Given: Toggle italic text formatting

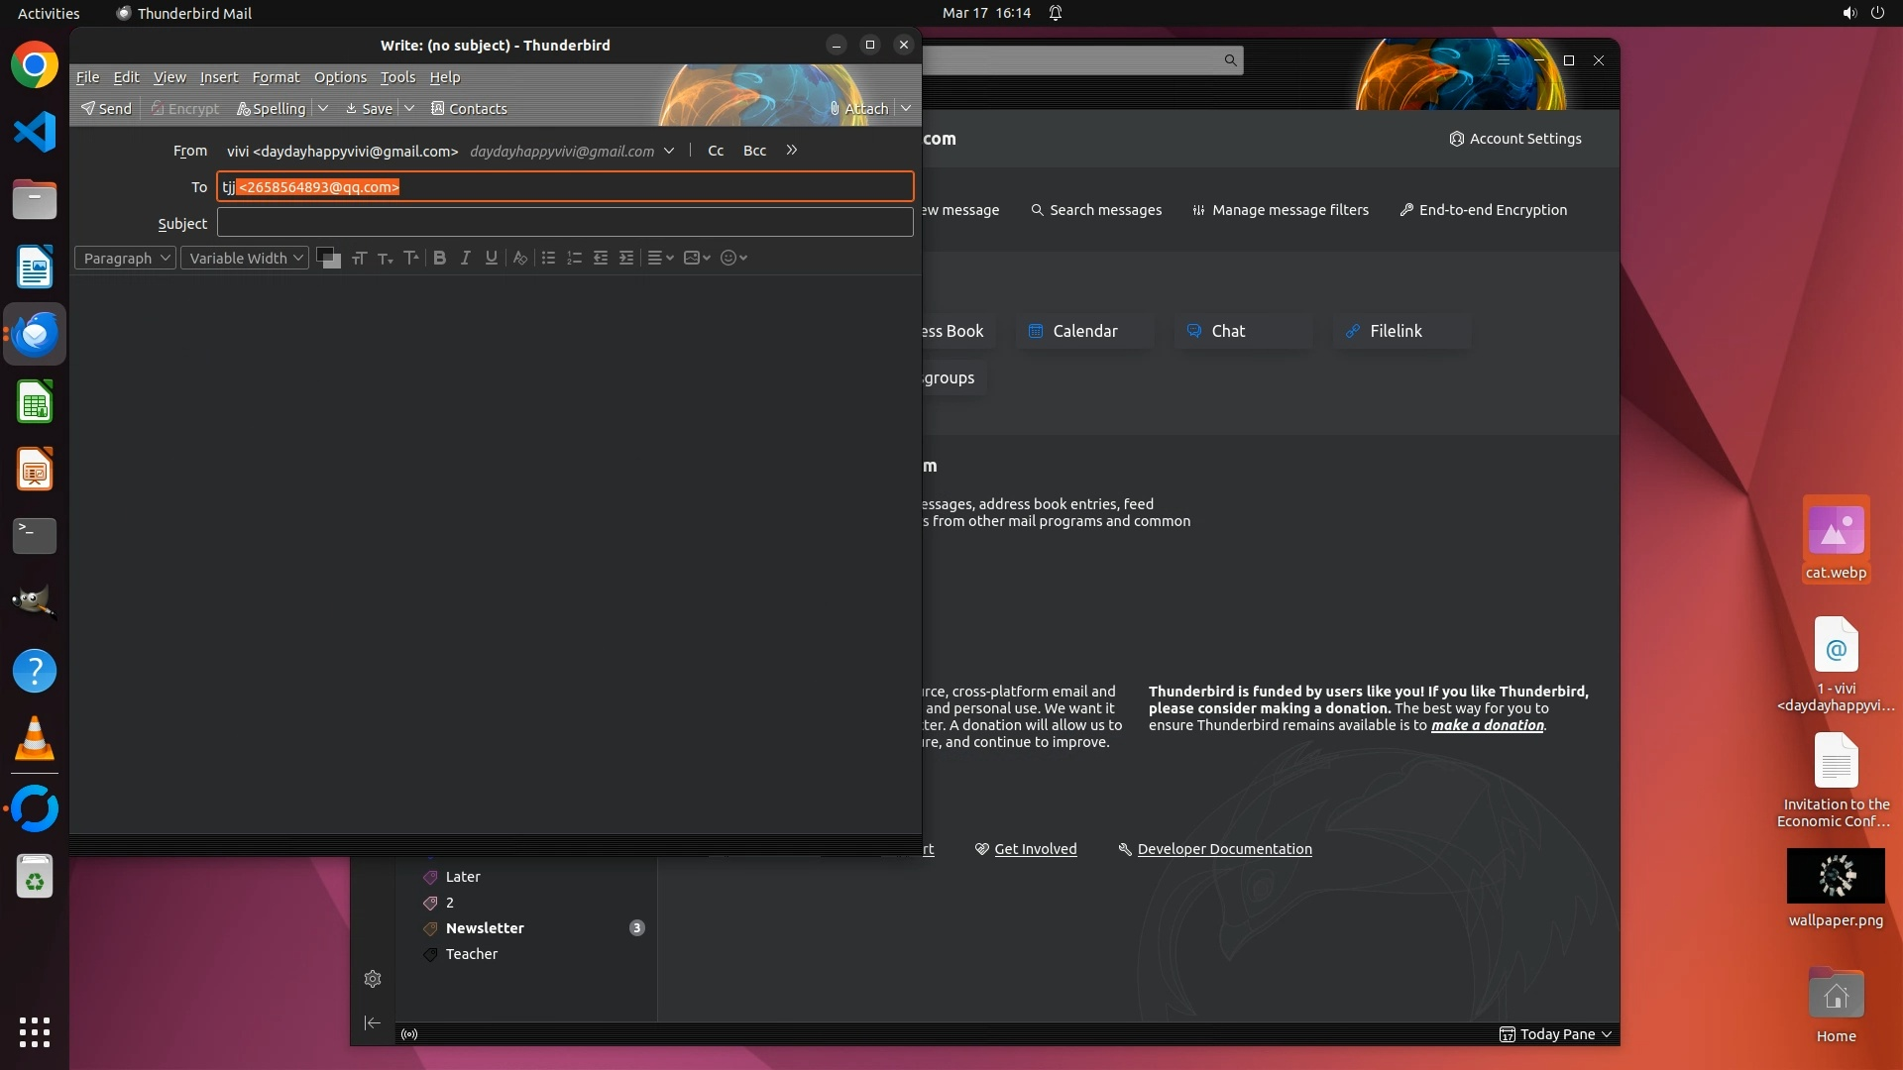Looking at the screenshot, I should pyautogui.click(x=465, y=258).
